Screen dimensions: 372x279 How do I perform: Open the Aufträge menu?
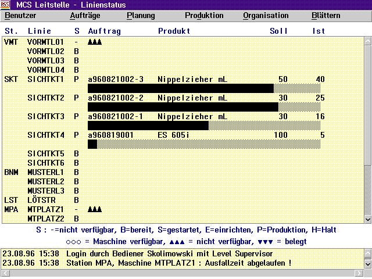85,16
